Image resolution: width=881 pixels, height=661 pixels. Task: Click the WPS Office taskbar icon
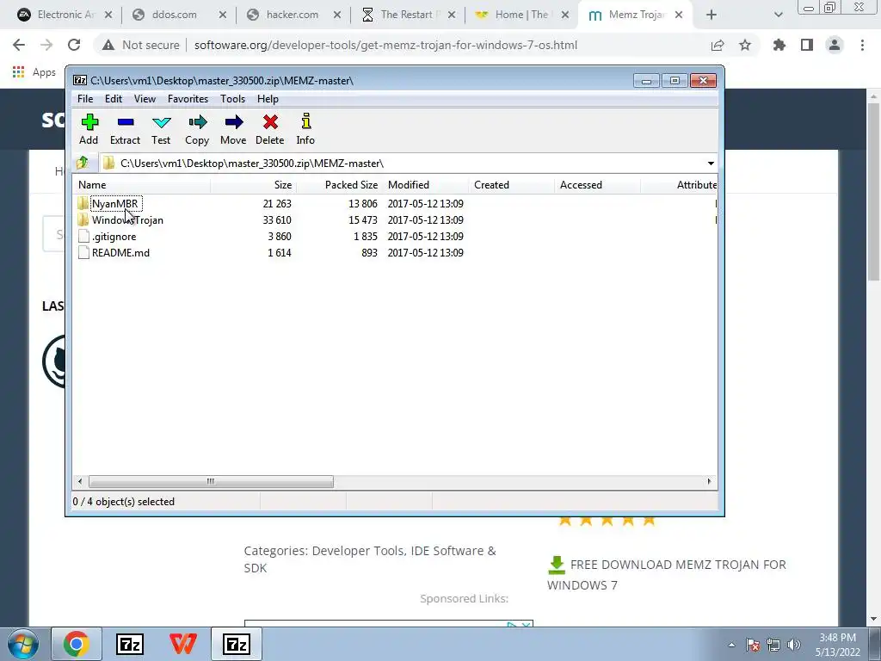pyautogui.click(x=183, y=644)
